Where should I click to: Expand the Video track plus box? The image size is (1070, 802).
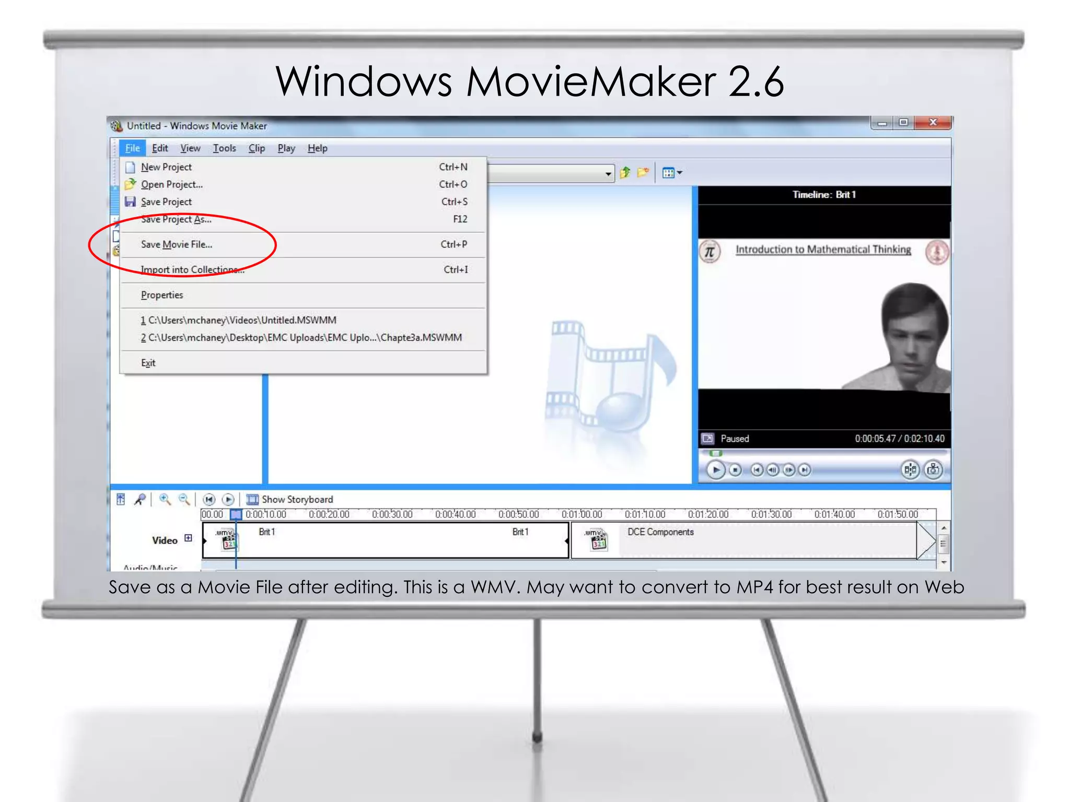click(x=188, y=538)
